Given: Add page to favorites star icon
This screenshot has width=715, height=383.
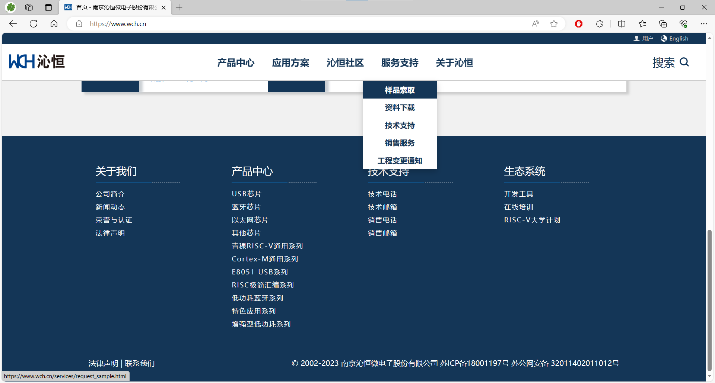Looking at the screenshot, I should 554,24.
